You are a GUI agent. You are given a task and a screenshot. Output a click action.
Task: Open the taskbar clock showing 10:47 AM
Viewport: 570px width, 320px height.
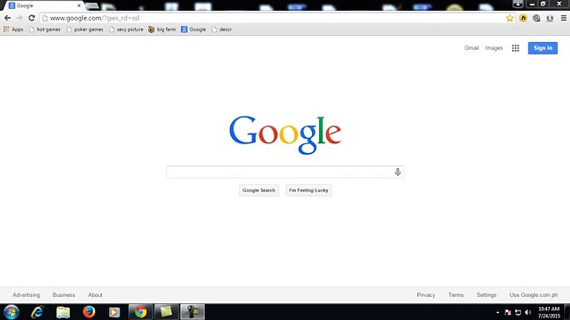549,312
